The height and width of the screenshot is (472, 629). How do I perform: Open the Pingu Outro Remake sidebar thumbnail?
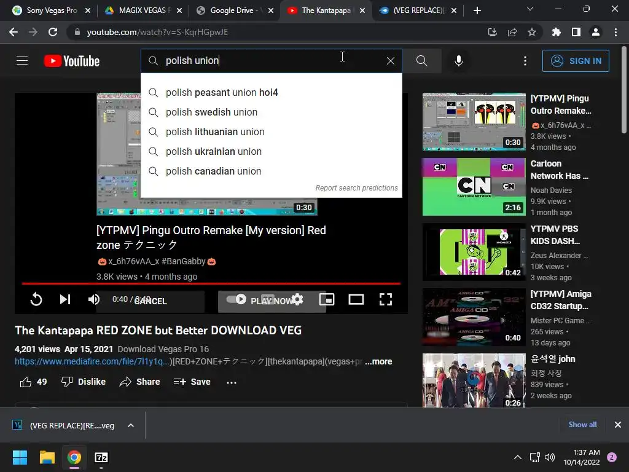474,122
